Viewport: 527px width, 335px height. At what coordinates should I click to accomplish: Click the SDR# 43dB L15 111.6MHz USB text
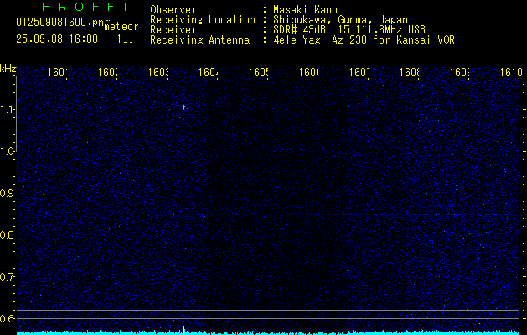[x=349, y=30]
